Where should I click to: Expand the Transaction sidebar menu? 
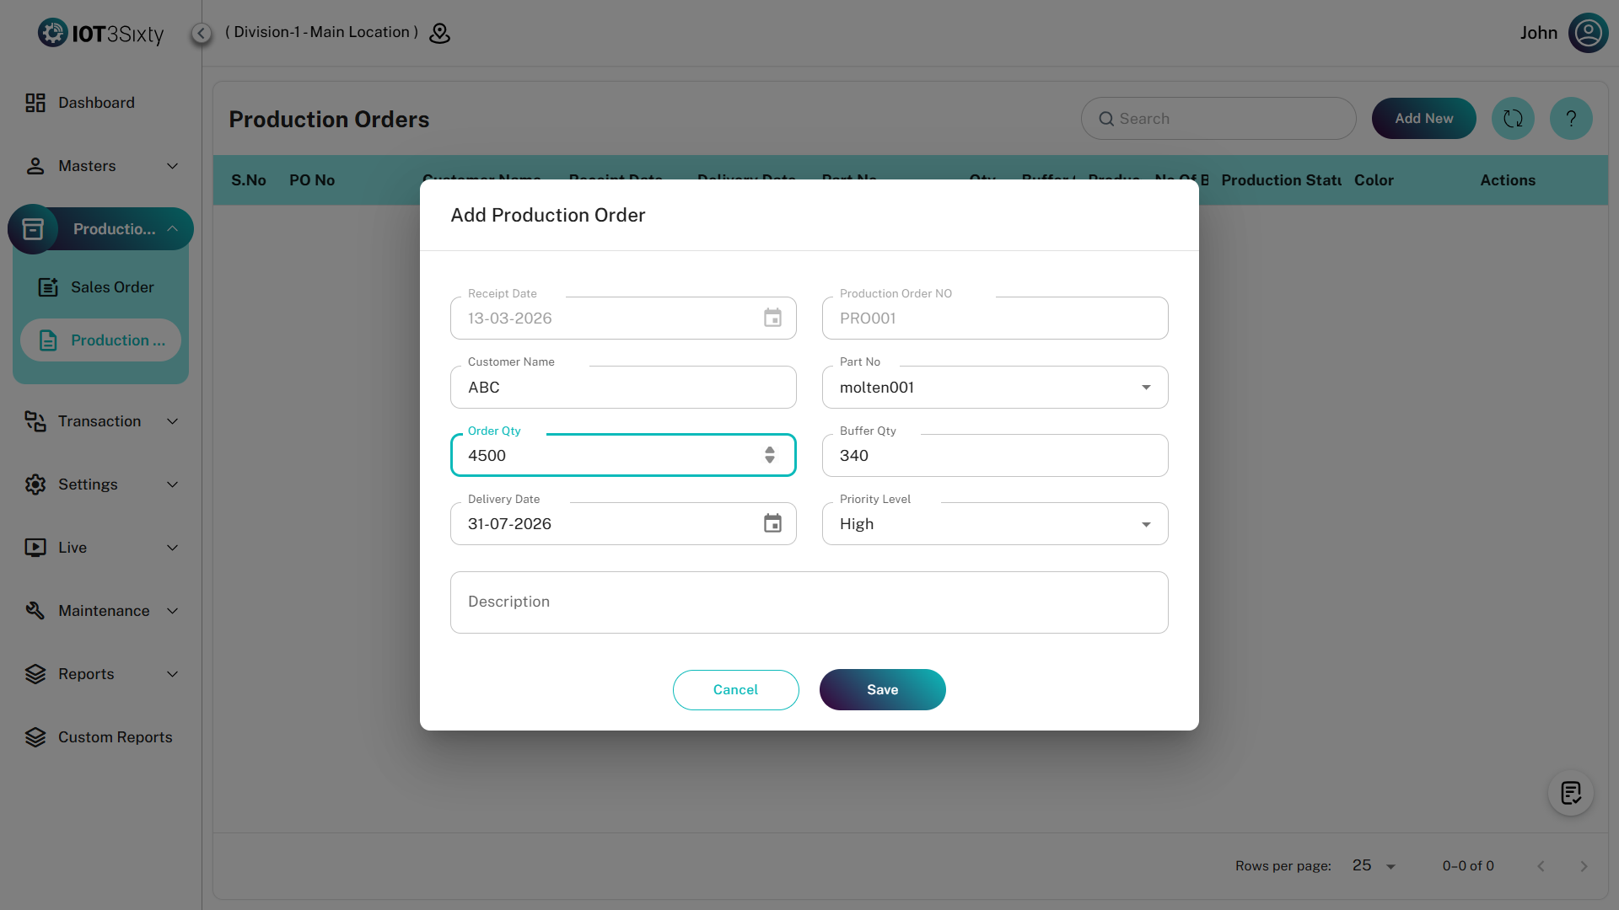pyautogui.click(x=101, y=421)
